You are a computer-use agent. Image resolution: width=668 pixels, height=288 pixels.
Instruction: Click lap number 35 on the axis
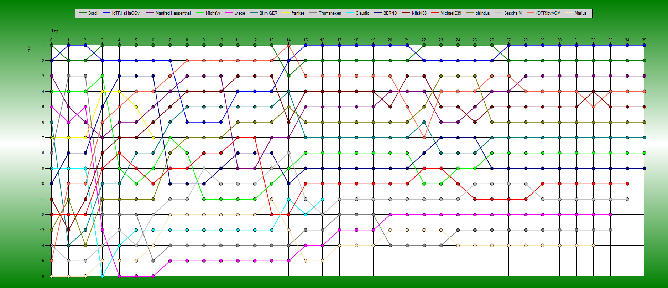coord(644,40)
